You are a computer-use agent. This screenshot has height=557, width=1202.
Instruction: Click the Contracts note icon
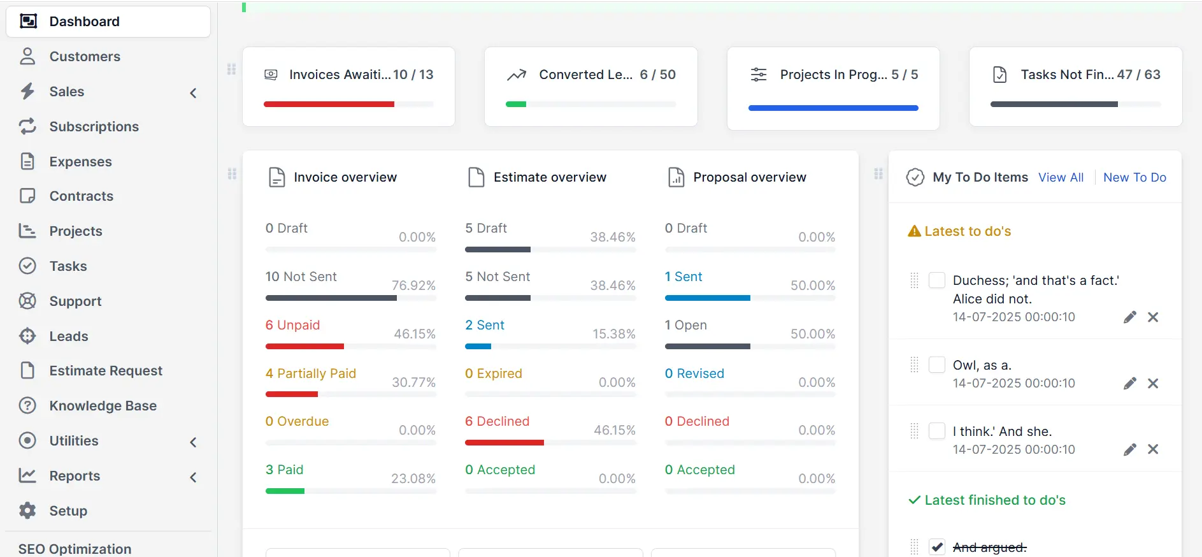point(27,196)
